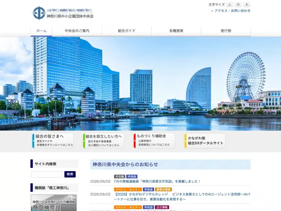The image size is (281, 211).
Task: Click その他 tag on 景況天気図 news
Action: point(120,177)
